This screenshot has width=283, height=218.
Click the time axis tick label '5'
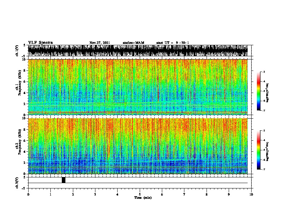140,194
